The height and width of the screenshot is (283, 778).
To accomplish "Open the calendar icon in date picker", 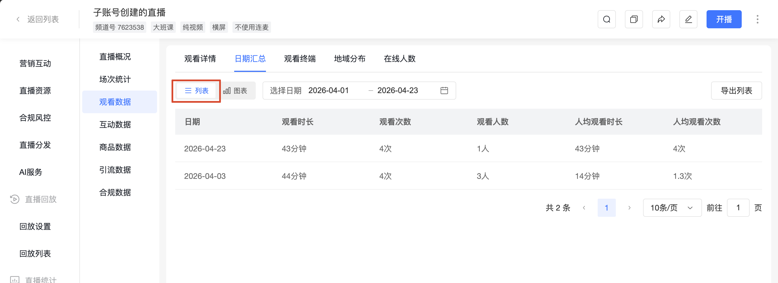I will [x=444, y=90].
